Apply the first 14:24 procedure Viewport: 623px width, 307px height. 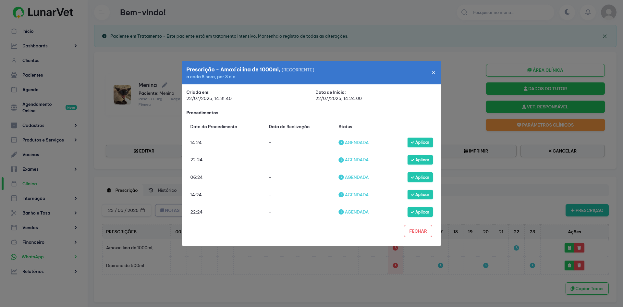point(420,142)
